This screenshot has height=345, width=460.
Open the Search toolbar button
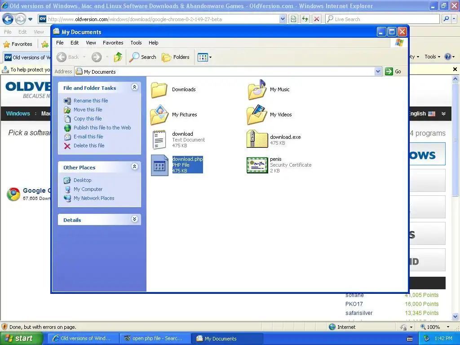point(143,57)
